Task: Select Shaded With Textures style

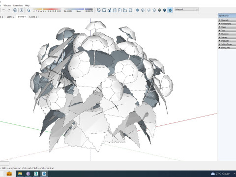Action: coord(165,10)
